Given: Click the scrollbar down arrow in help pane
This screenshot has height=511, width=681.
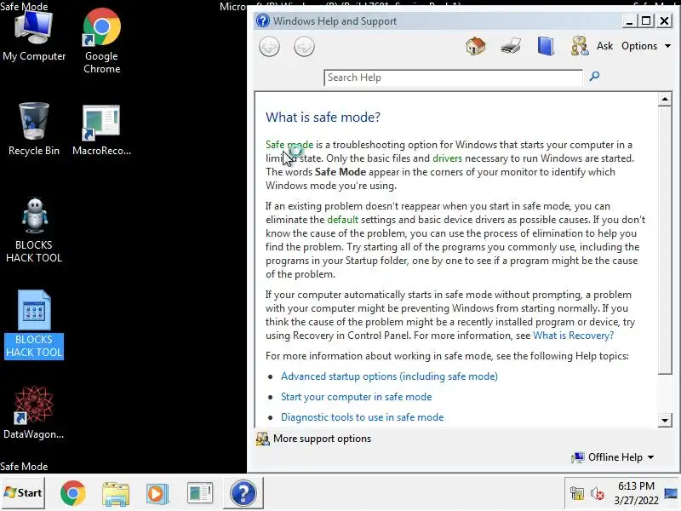Looking at the screenshot, I should pyautogui.click(x=665, y=420).
